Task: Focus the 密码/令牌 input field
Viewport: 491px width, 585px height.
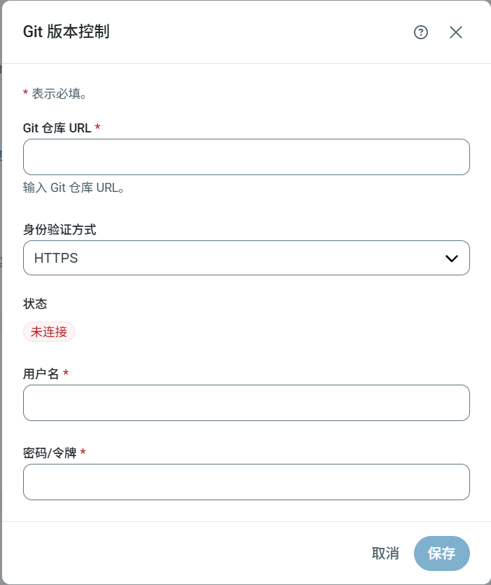Action: [x=246, y=482]
